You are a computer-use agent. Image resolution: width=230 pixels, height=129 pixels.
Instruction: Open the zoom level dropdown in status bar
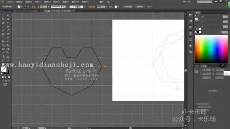29,128
